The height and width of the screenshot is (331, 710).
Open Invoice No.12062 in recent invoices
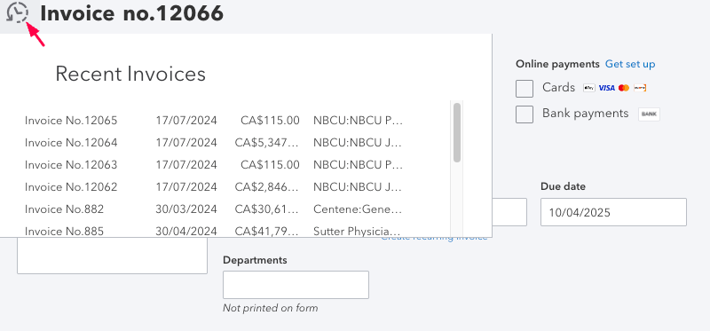click(x=214, y=186)
